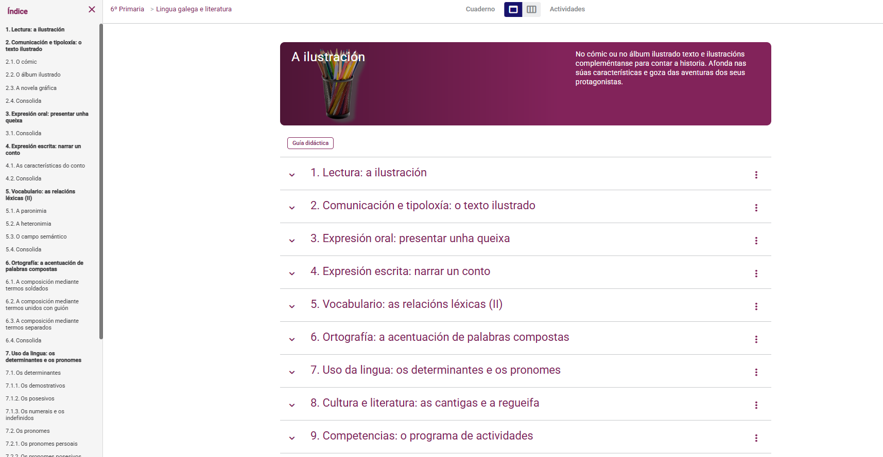Open more options for Ortografía section
This screenshot has width=883, height=457.
[x=756, y=339]
